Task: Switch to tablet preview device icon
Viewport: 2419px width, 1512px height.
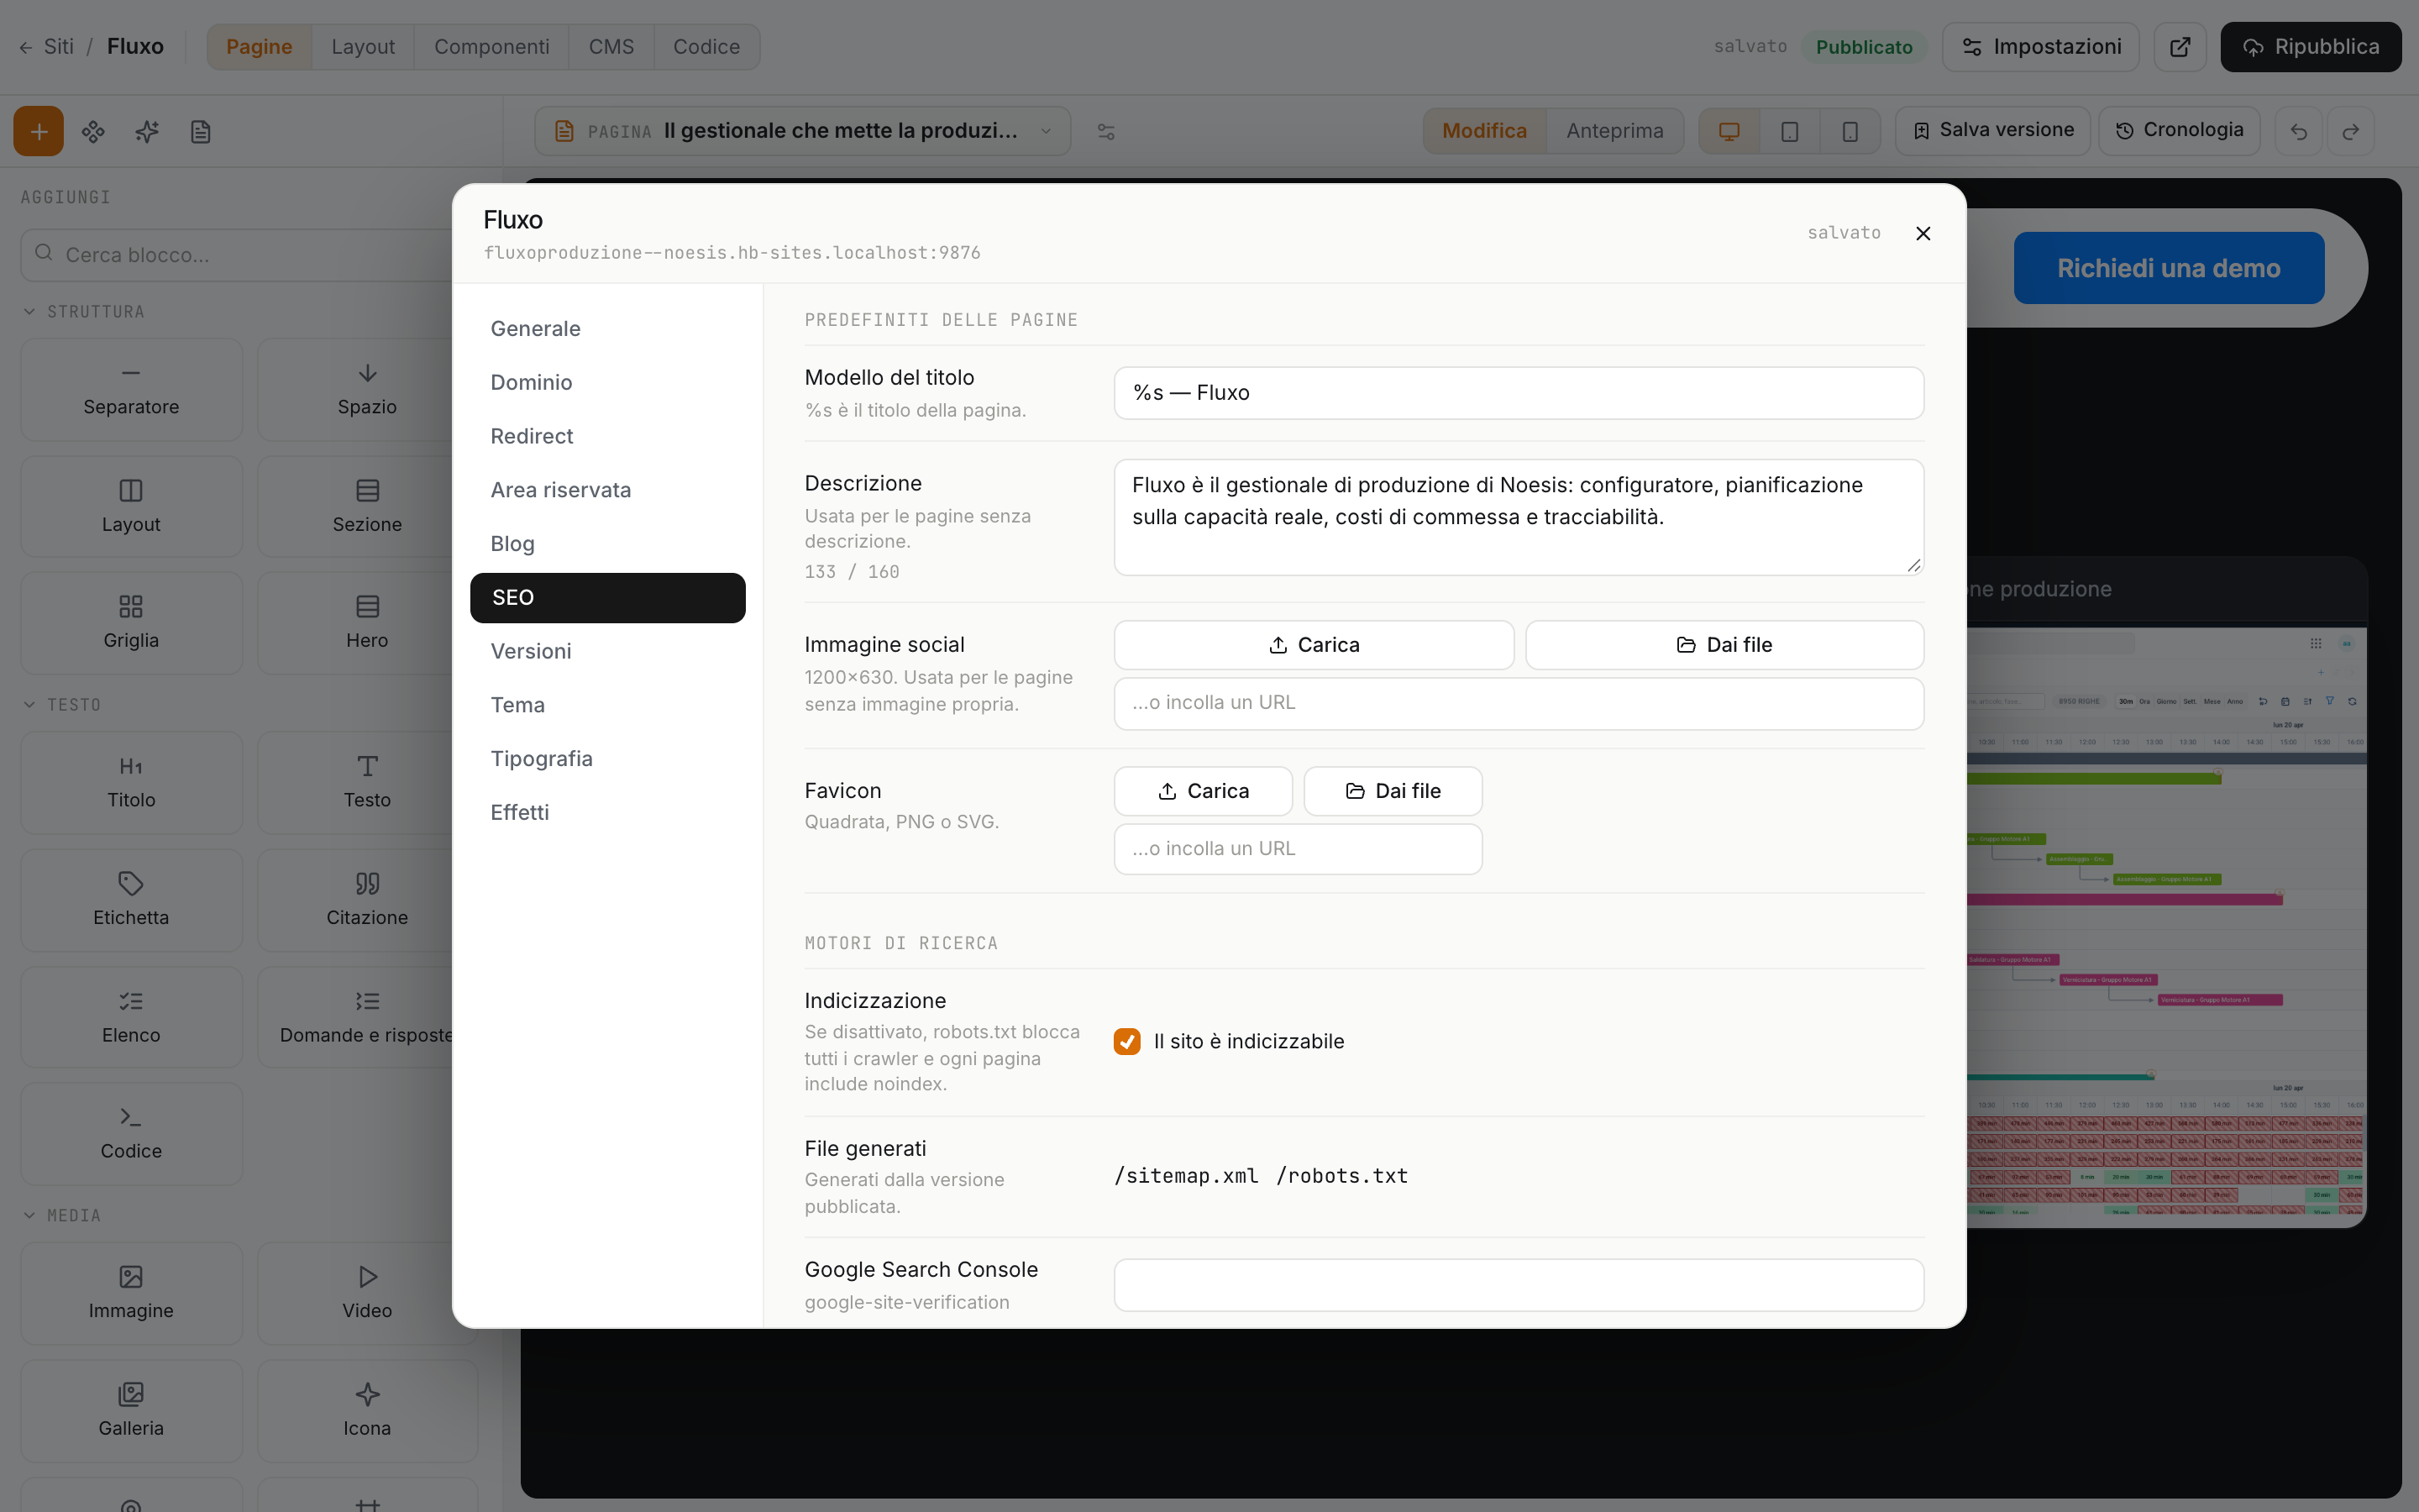Action: (1789, 131)
